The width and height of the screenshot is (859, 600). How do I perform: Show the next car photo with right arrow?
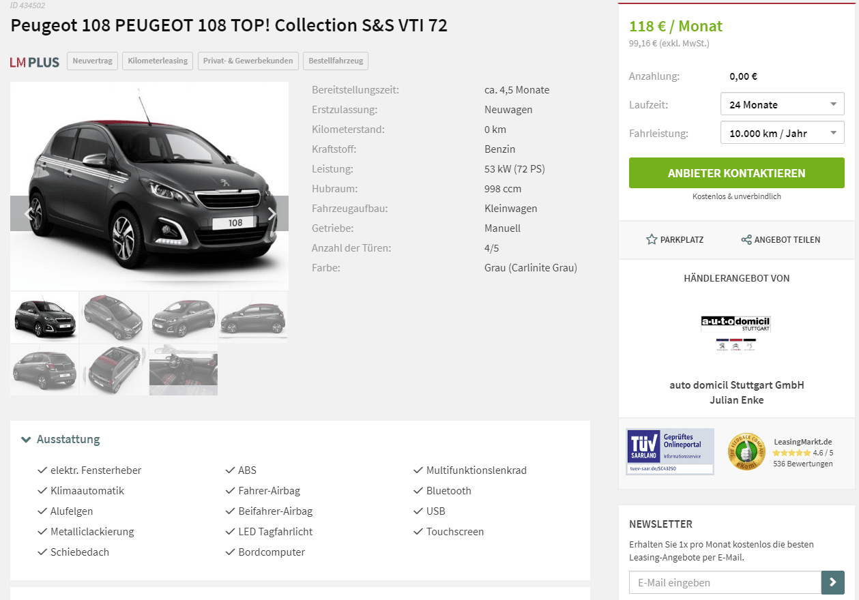(272, 213)
